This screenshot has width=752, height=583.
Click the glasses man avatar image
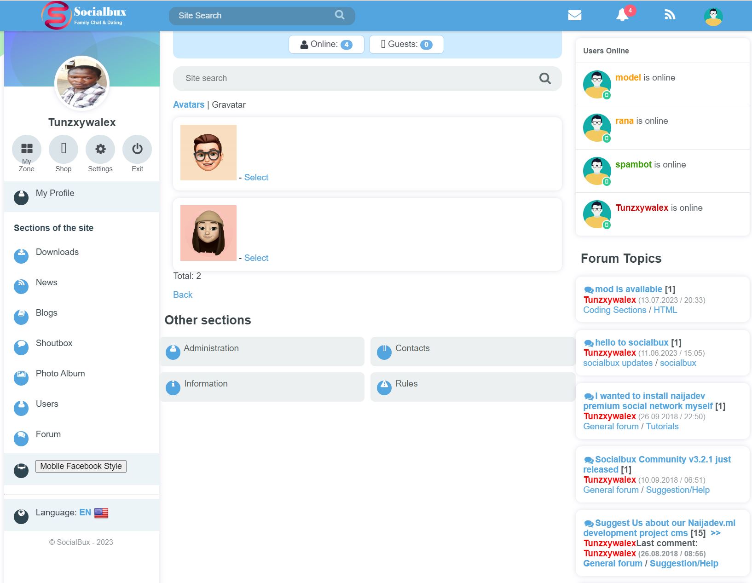pos(208,152)
